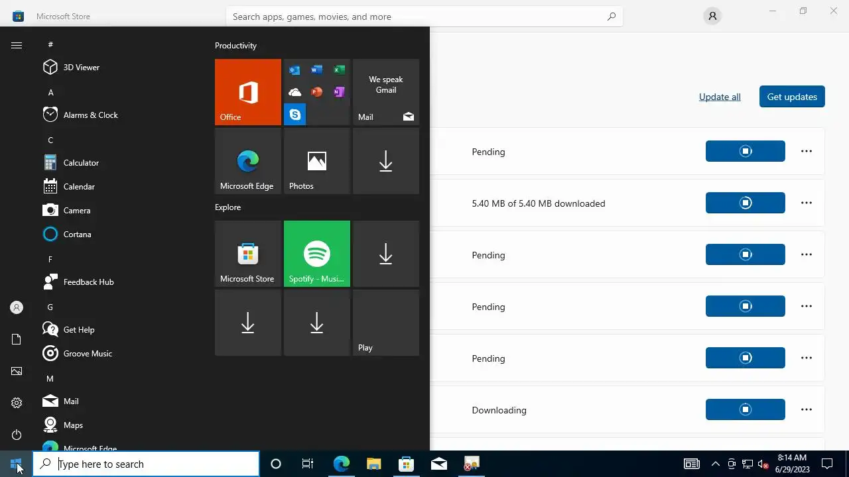The height and width of the screenshot is (477, 849).
Task: Open Settings gear in the Start sidebar
Action: click(17, 403)
